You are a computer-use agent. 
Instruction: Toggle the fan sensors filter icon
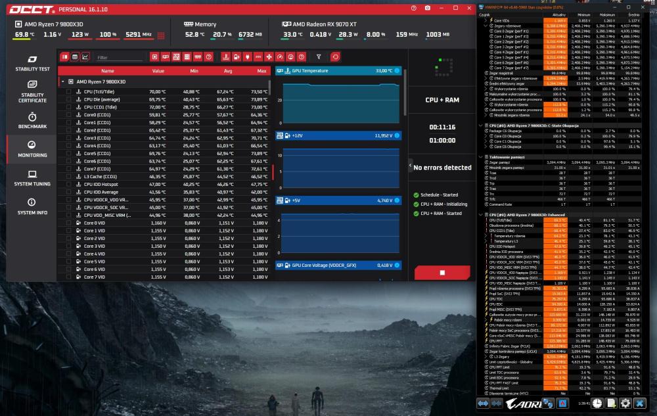(x=269, y=57)
